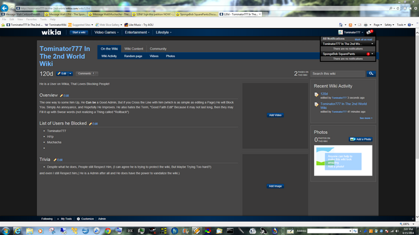Screen dimensions: 419x235
Task: Switch to the Wiki Content tab
Action: 134,49
